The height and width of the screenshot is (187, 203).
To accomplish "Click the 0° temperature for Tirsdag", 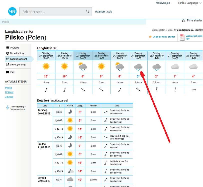I will click(x=138, y=76).
